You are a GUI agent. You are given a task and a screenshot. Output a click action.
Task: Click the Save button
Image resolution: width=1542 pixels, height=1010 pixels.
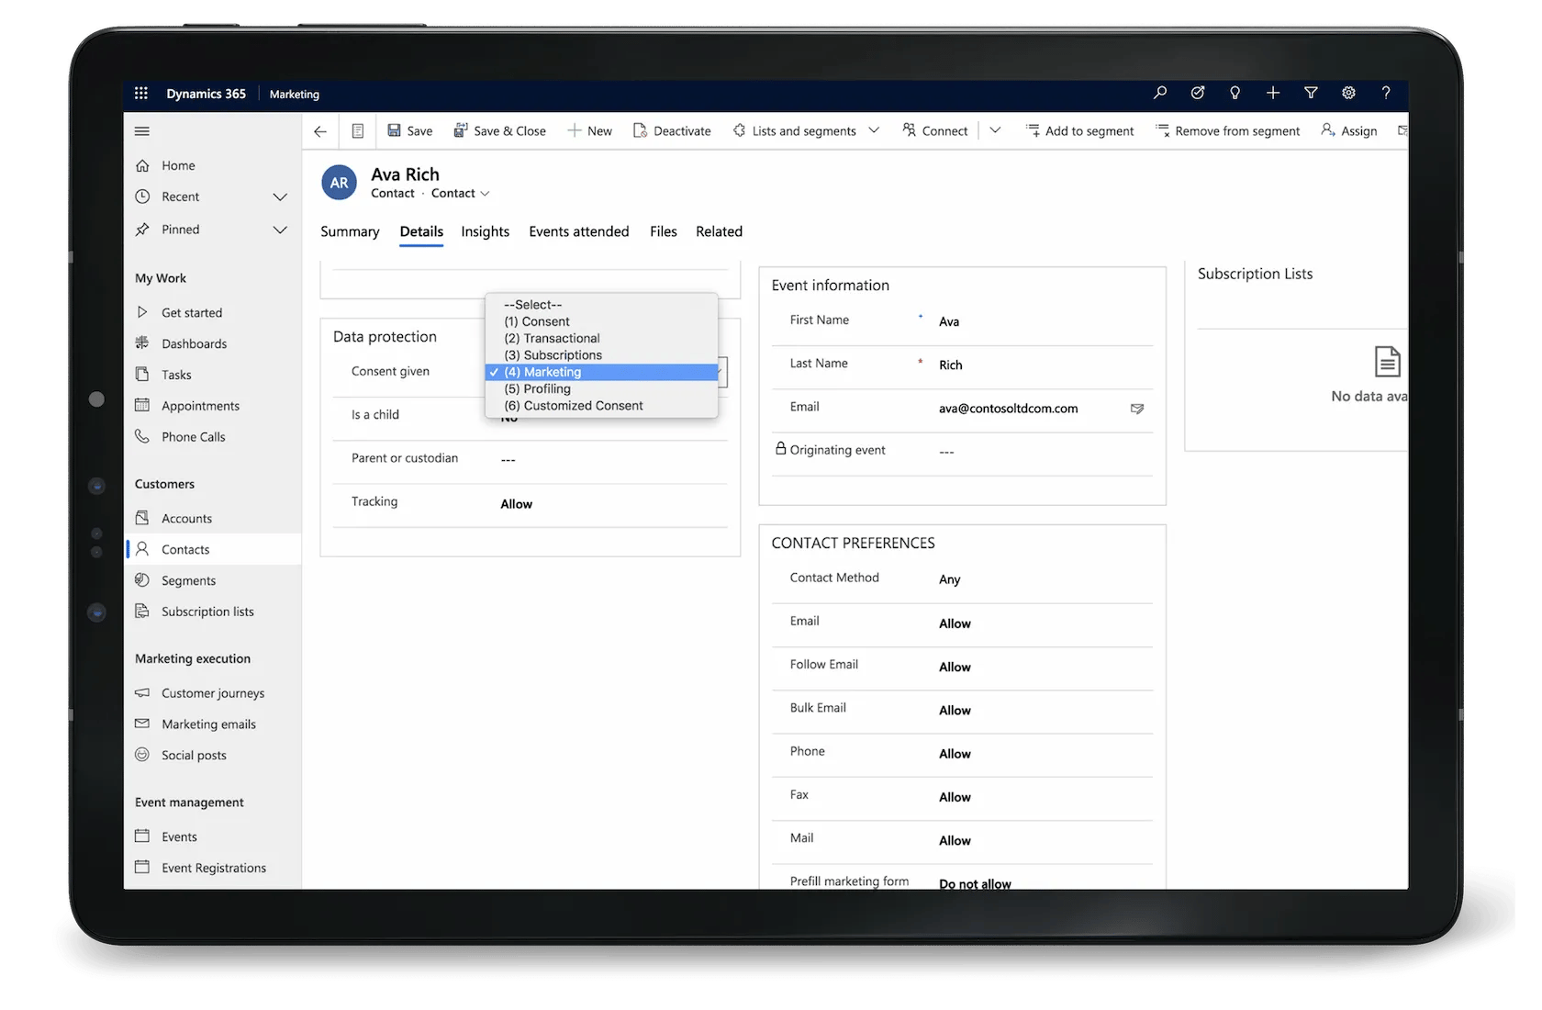[409, 131]
